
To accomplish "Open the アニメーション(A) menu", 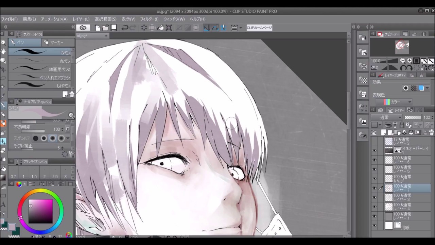I will (54, 19).
